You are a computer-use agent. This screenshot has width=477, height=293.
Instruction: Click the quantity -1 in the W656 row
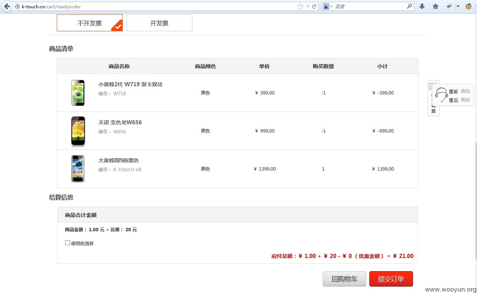coord(323,131)
